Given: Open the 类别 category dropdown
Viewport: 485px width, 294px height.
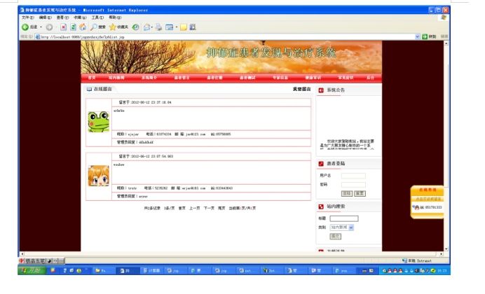Looking at the screenshot, I should 342,227.
